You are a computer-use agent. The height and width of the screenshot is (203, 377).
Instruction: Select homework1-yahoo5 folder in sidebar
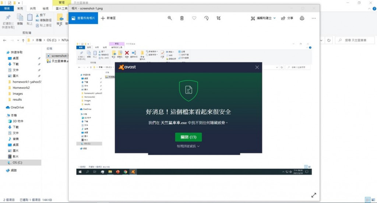coord(25,82)
